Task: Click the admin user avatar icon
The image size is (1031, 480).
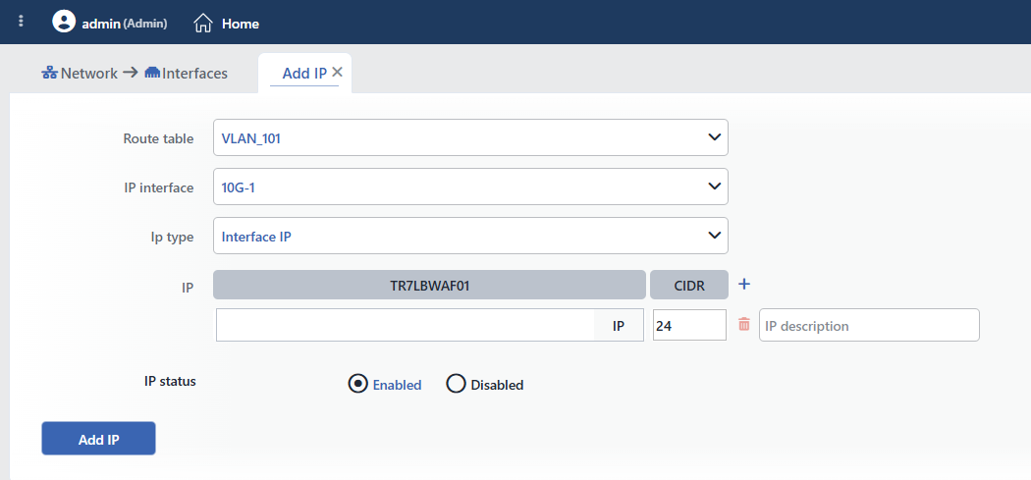Action: coord(64,21)
